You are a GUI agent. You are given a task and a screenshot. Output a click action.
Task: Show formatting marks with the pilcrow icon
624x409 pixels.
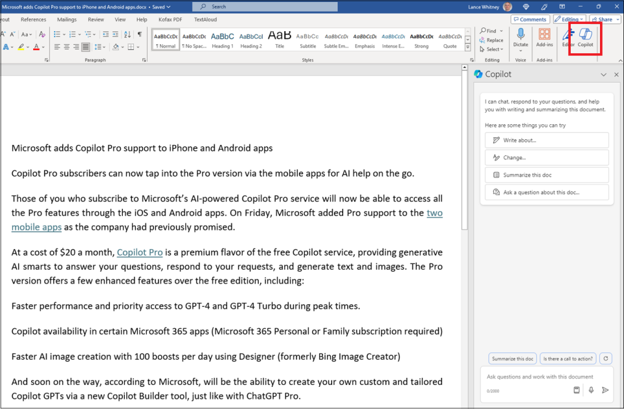tap(139, 34)
